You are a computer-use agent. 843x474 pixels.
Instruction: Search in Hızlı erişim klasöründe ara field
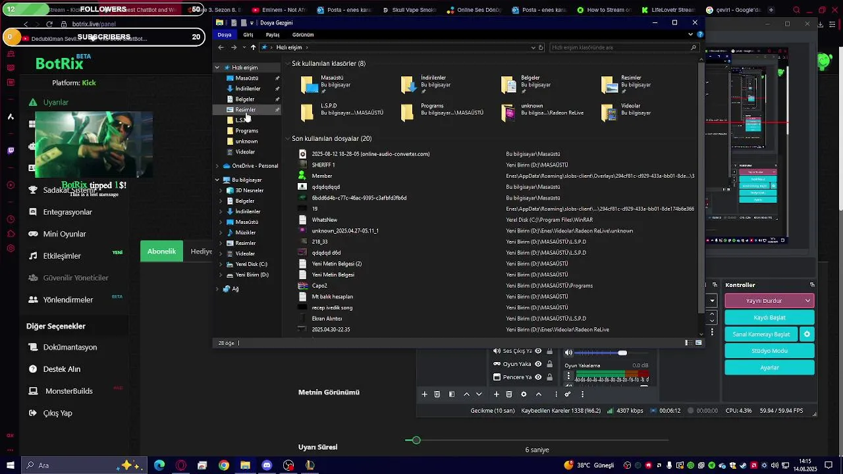tap(624, 47)
